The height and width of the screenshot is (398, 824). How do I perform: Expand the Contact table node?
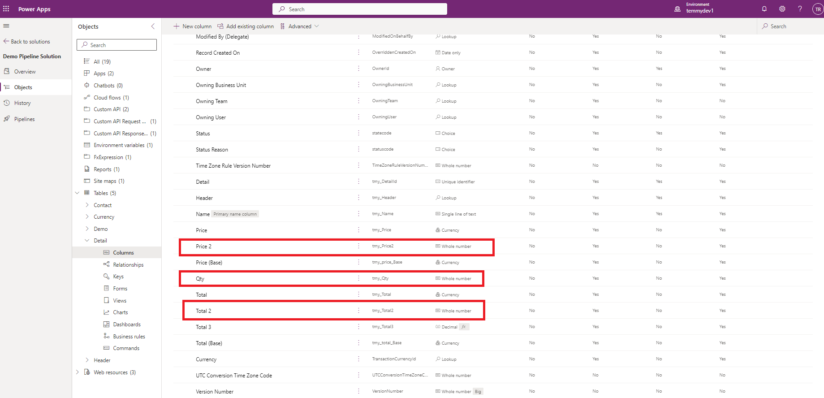point(87,205)
